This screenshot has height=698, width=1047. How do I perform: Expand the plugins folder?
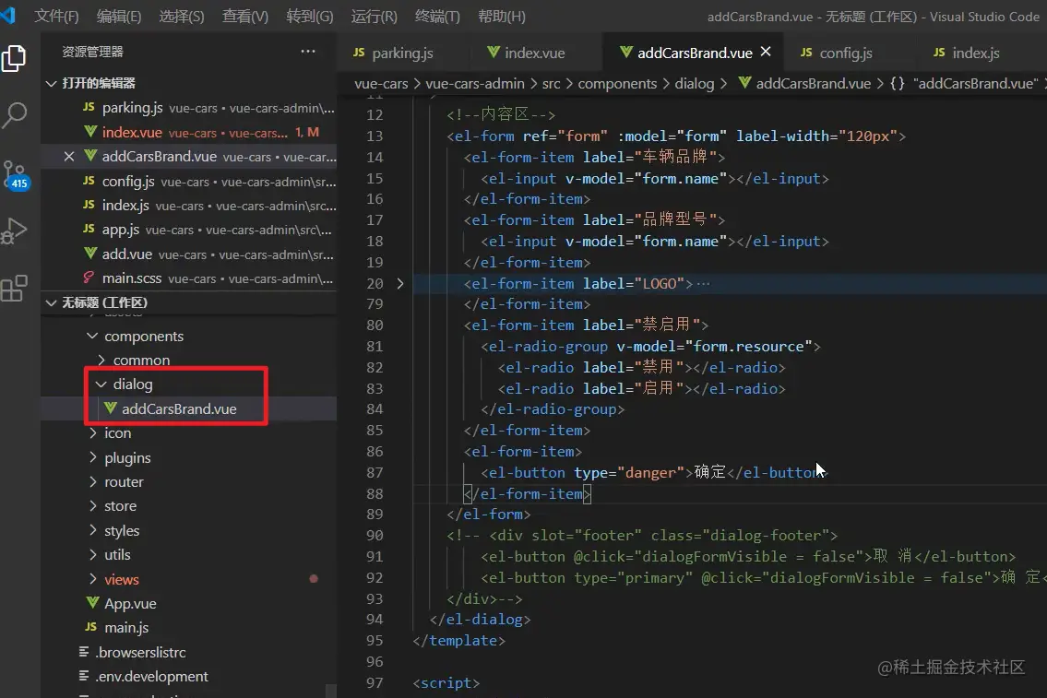[x=93, y=457]
